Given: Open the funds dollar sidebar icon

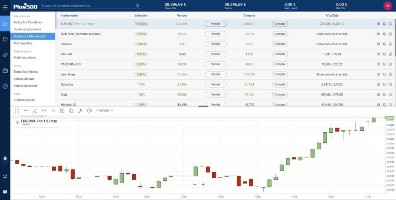Looking at the screenshot, I should point(5,86).
